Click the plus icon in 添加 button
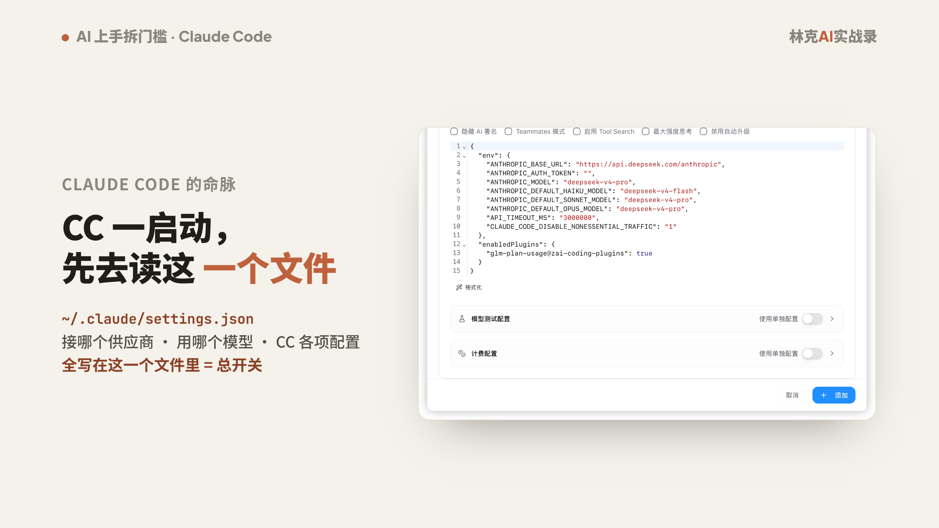Image resolution: width=939 pixels, height=528 pixels. click(x=823, y=395)
